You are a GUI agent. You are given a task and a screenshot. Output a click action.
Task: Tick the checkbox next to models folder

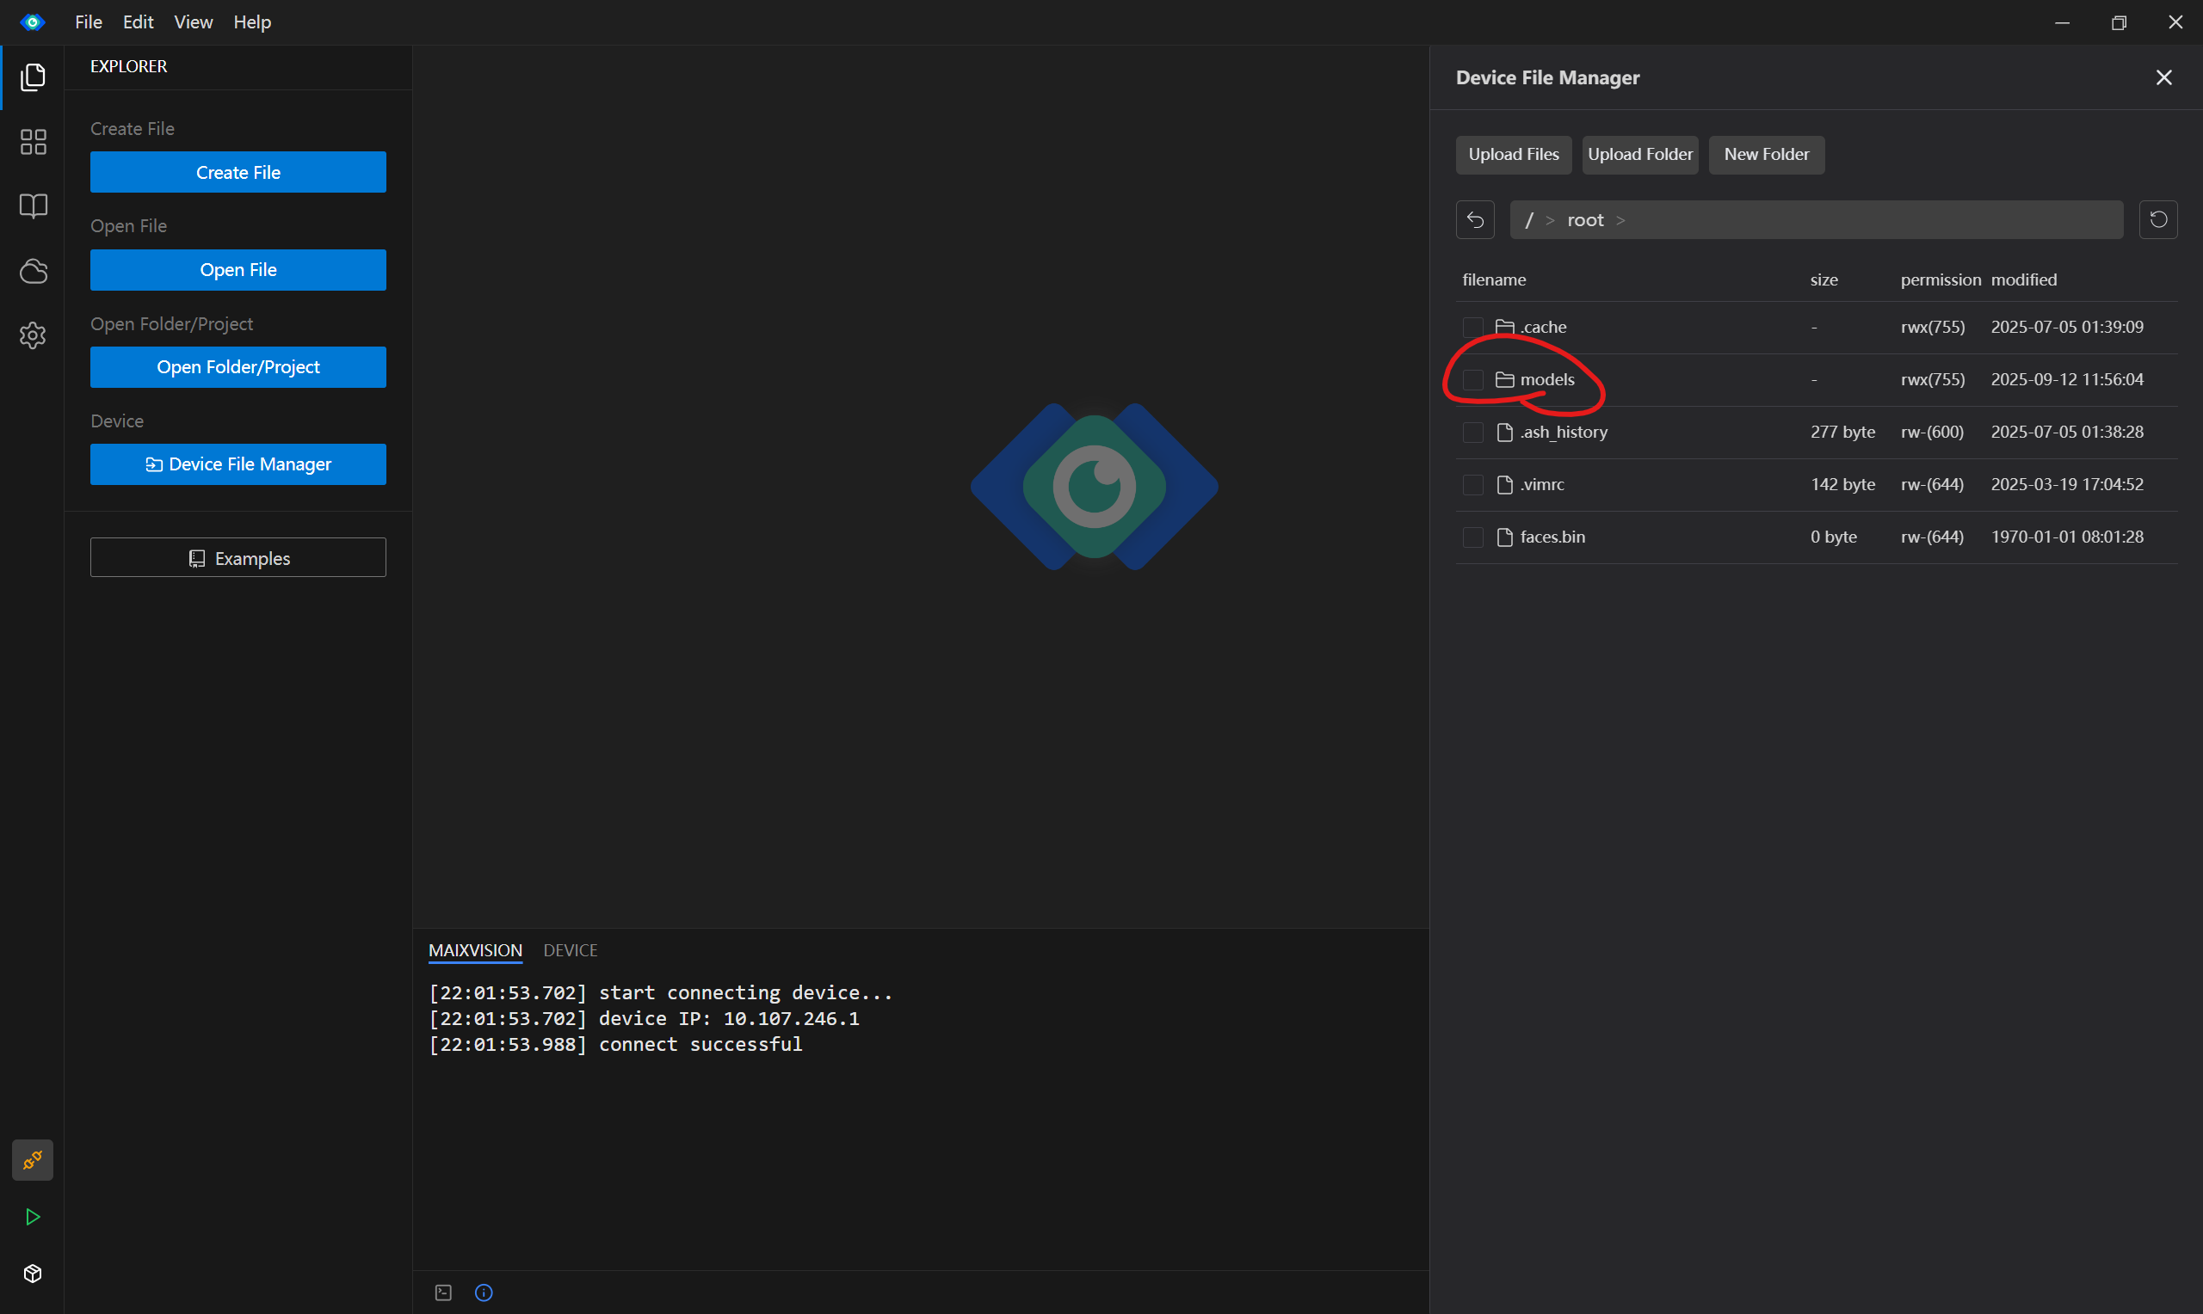click(x=1472, y=380)
